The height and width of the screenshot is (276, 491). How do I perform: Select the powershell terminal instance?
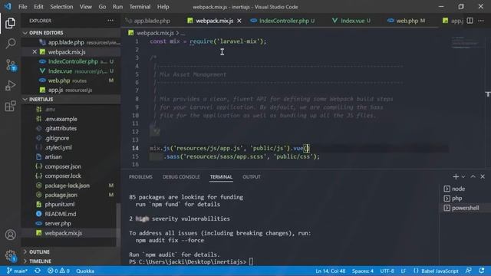466,208
